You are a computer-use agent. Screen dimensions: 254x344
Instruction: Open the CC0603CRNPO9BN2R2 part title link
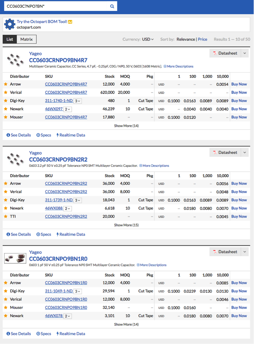click(x=58, y=160)
